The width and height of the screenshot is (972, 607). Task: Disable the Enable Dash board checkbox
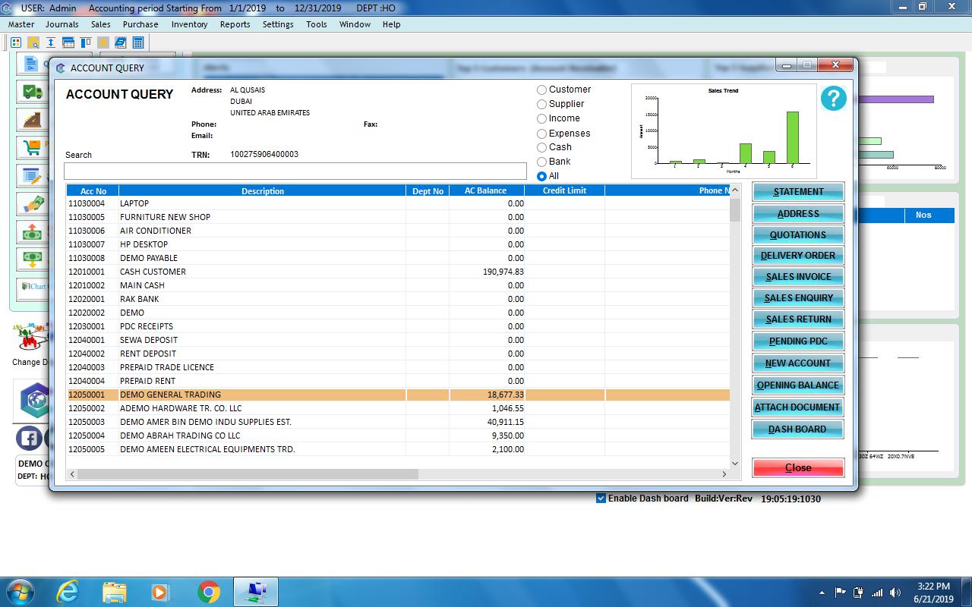pos(601,498)
